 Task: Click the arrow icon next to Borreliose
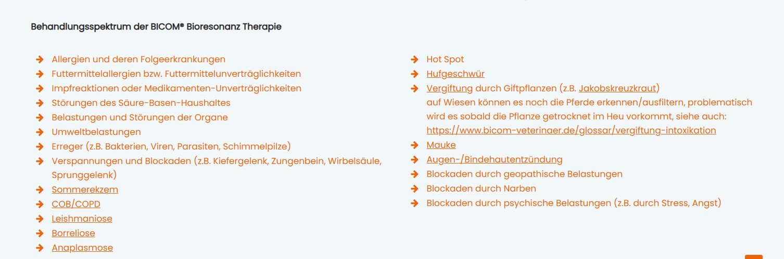tap(40, 234)
